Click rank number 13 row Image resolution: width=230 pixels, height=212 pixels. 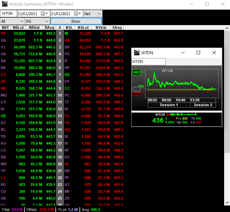60,116
